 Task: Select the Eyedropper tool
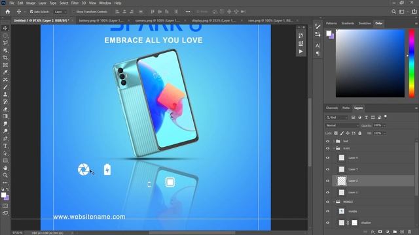click(5, 72)
